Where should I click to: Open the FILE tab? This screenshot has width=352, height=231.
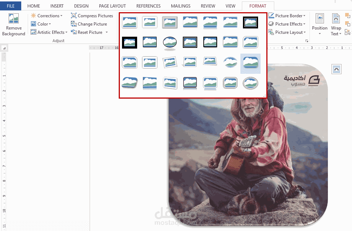(x=10, y=6)
